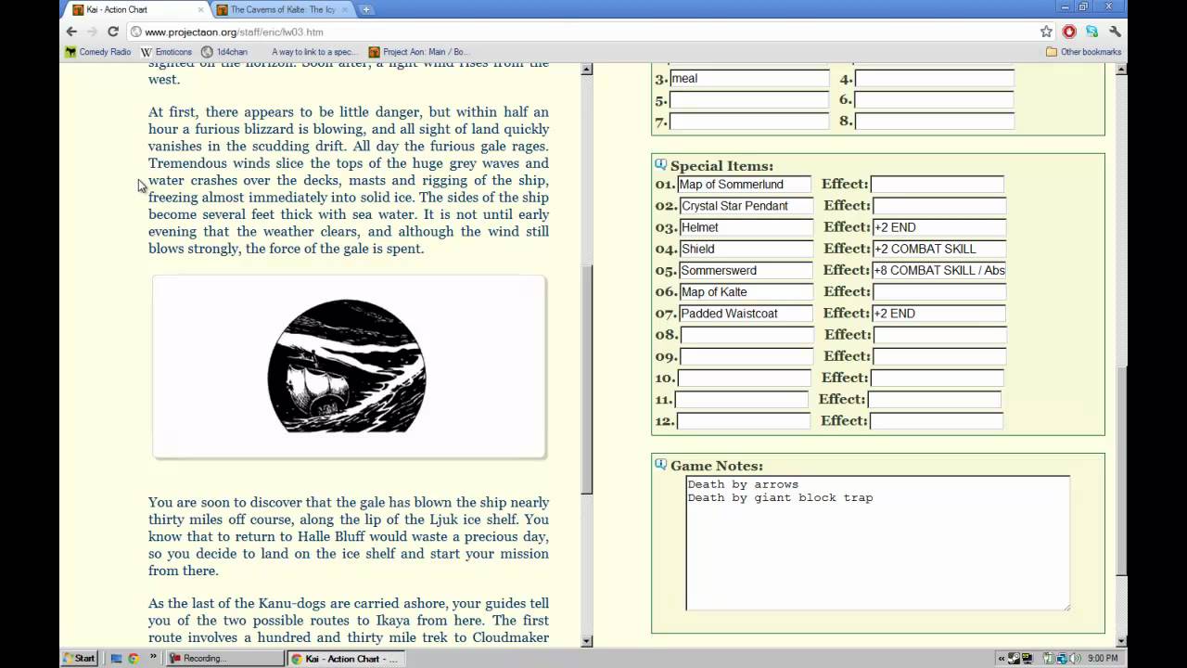Viewport: 1187px width, 668px height.
Task: Open the Comedy Radio bookmark
Action: pyautogui.click(x=97, y=52)
